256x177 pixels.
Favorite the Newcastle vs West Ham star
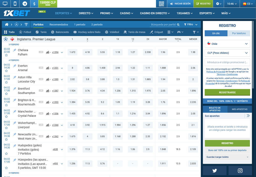tap(6, 139)
